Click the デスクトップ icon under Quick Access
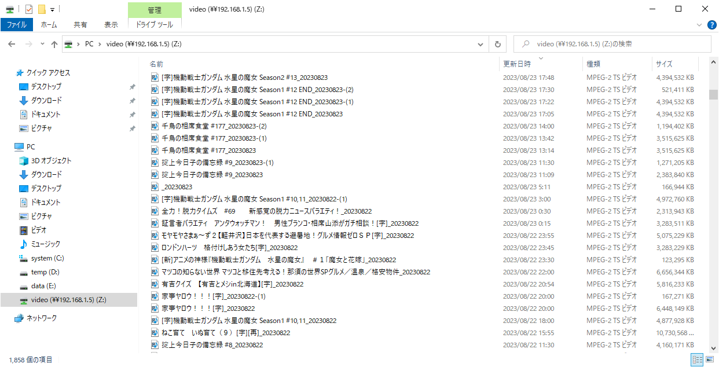Screen dimensions: 719x367 [24, 87]
